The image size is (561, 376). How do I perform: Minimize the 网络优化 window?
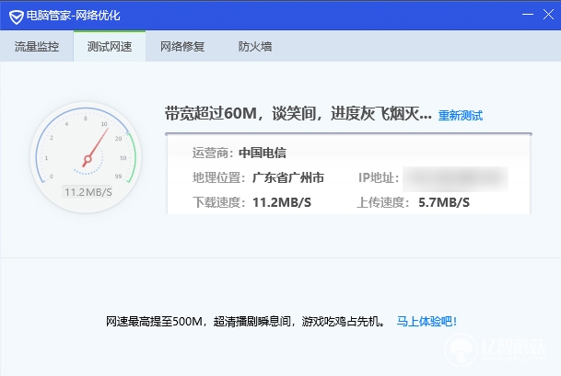coord(527,15)
